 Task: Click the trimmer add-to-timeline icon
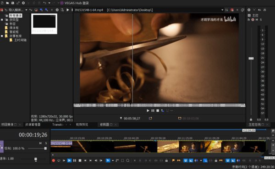pyautogui.click(x=163, y=111)
